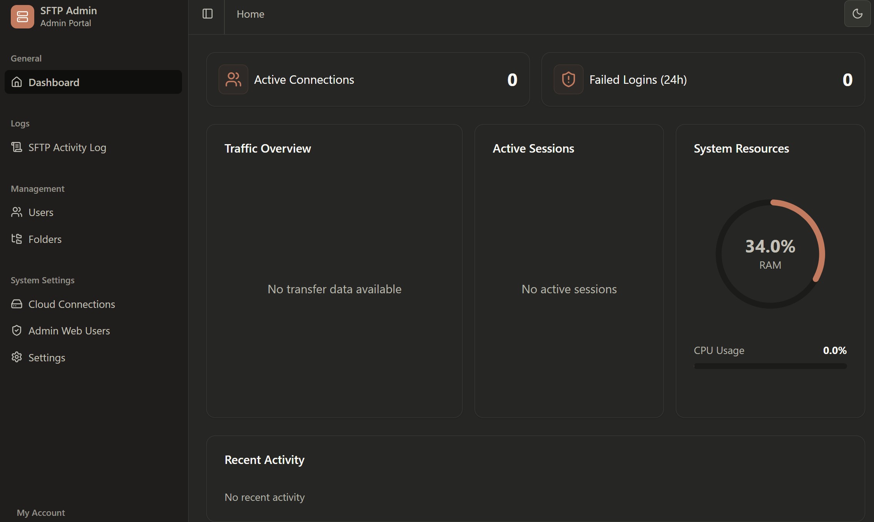Click the Failed Logins shield alert icon
Screen dimensions: 874x522
[568, 80]
